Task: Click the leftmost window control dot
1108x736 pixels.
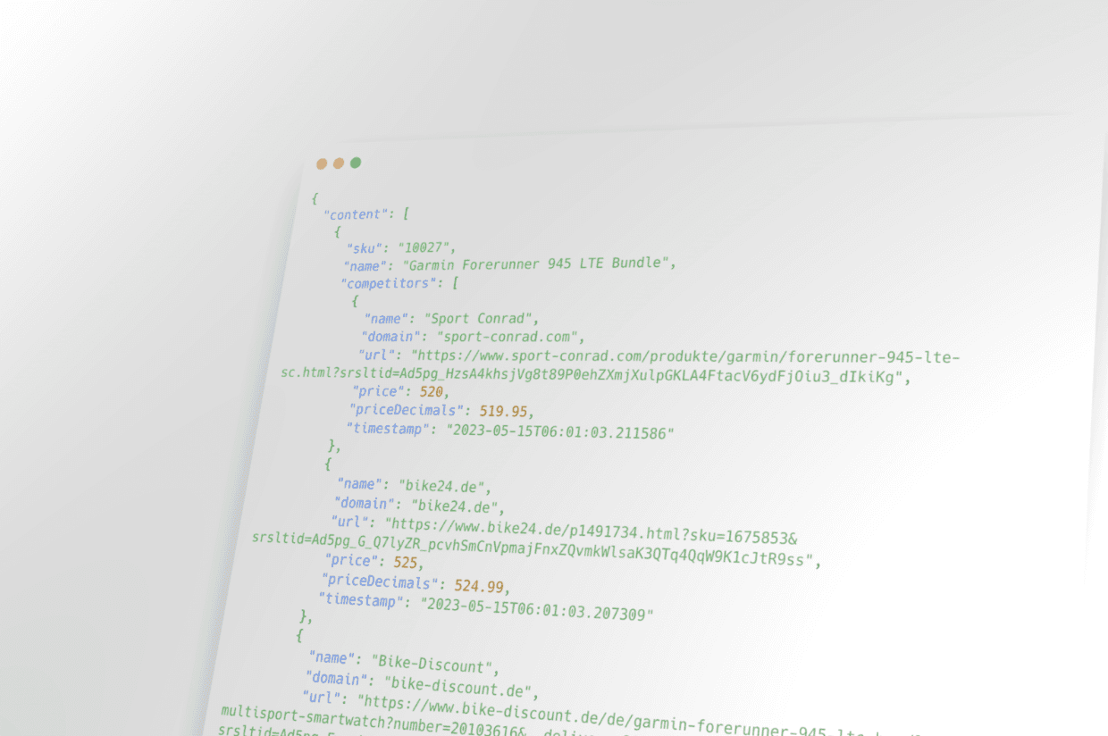Action: [322, 163]
